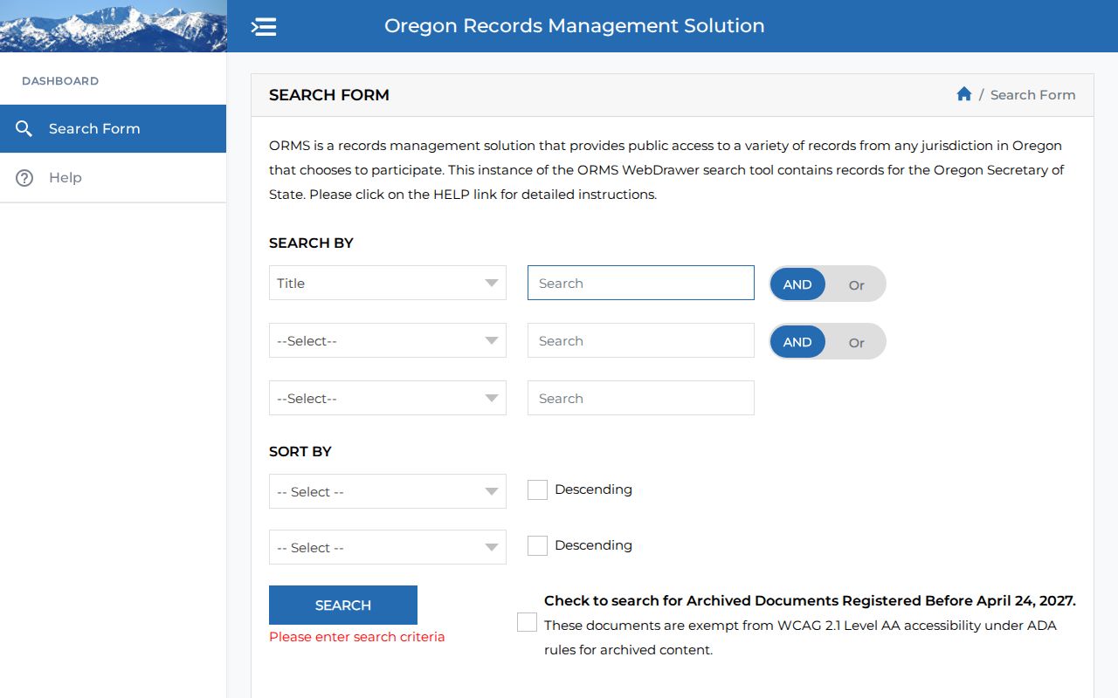The height and width of the screenshot is (698, 1118).
Task: Click the SEARCH FORM panel heading
Action: tap(329, 95)
